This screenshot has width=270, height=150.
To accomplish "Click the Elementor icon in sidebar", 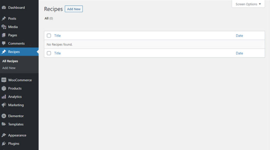I will coord(4,116).
